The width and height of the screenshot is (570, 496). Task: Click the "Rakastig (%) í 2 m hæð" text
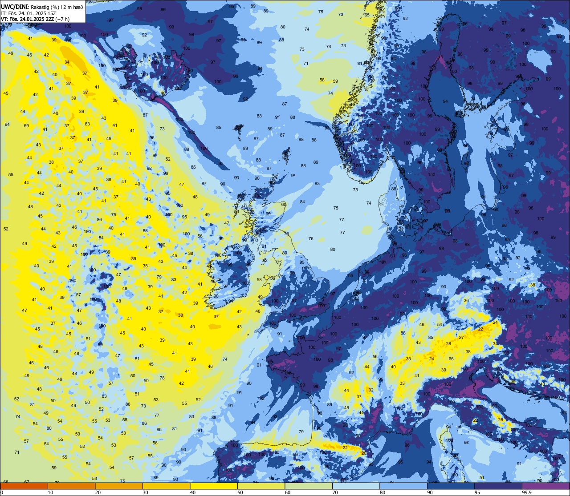pos(56,7)
